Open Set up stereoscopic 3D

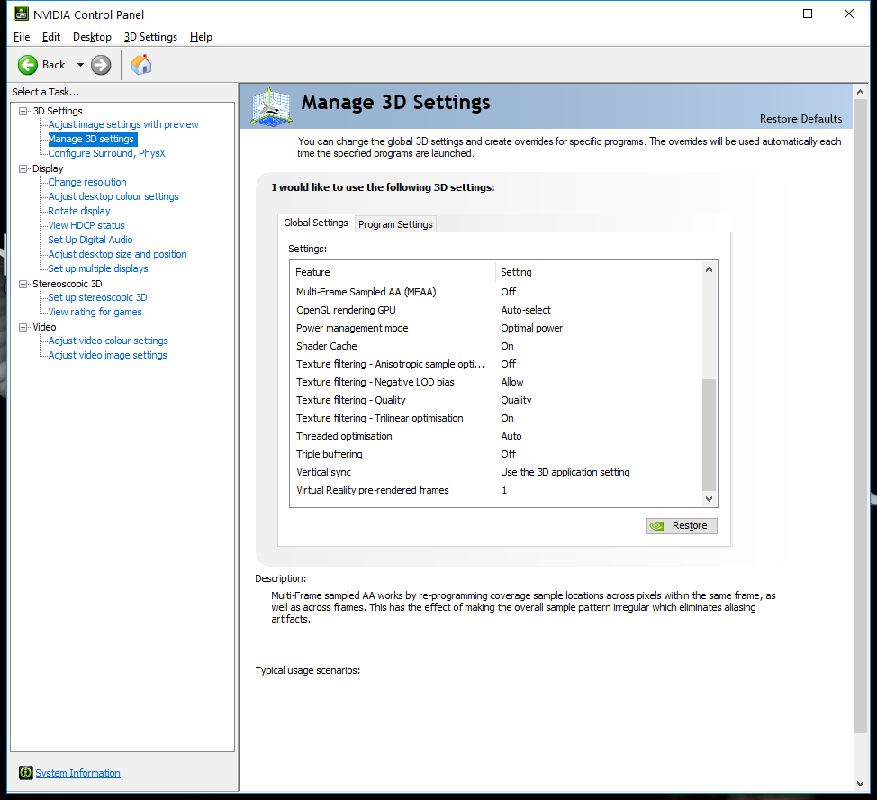click(97, 297)
